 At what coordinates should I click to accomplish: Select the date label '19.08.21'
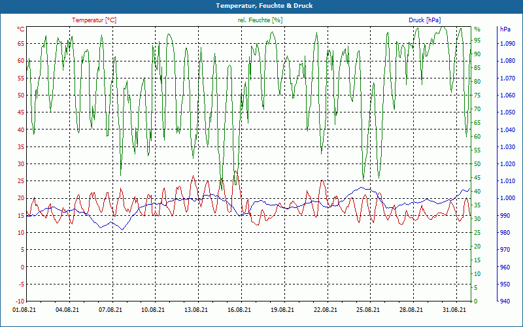[282, 309]
